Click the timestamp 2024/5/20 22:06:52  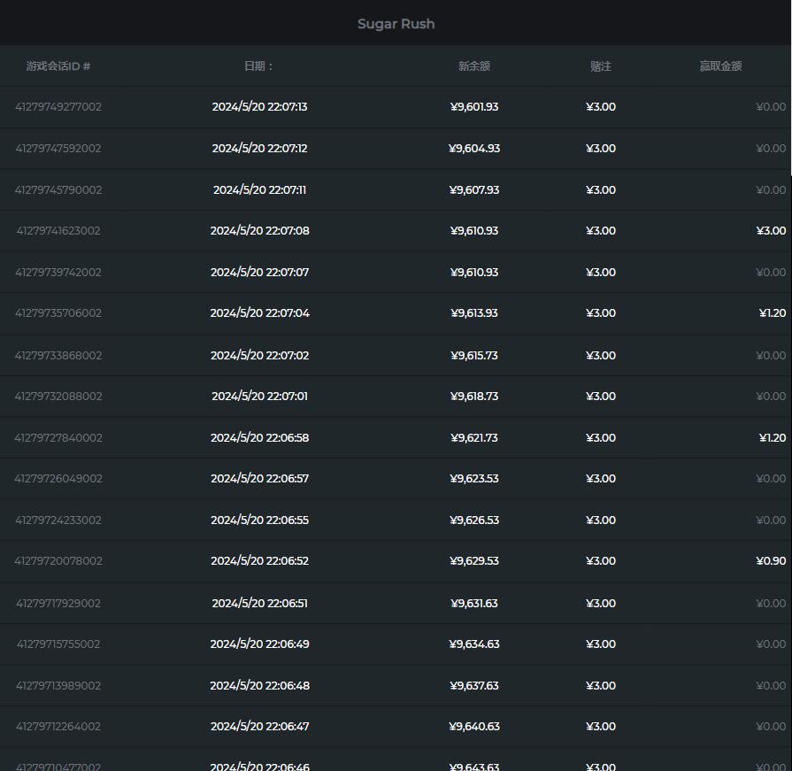coord(259,561)
